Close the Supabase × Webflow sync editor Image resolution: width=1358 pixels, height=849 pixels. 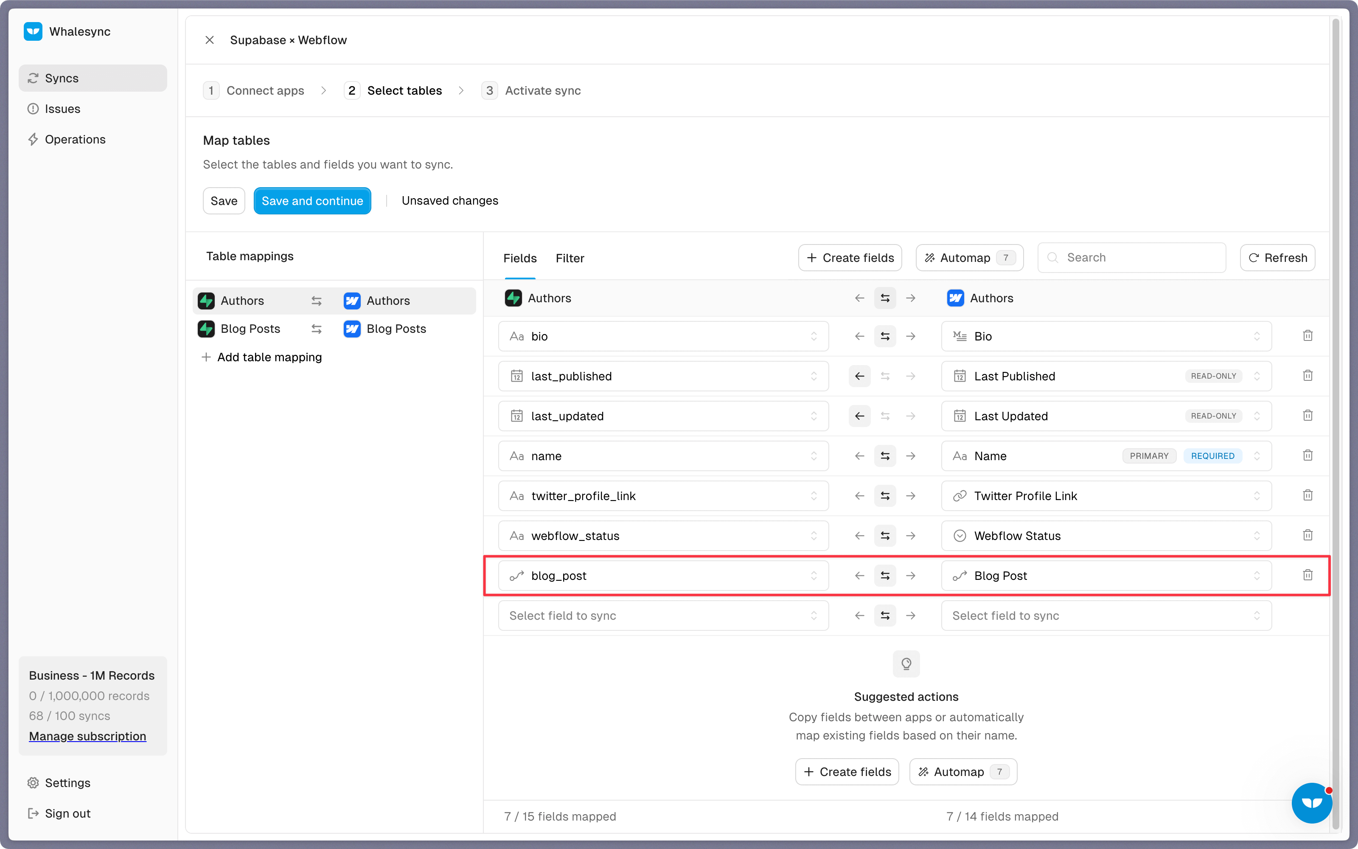209,40
